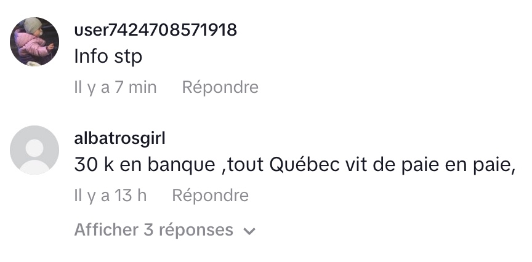The image size is (532, 262).
Task: Tap Répondre next to Il y a 13 h
Action: coord(211,196)
